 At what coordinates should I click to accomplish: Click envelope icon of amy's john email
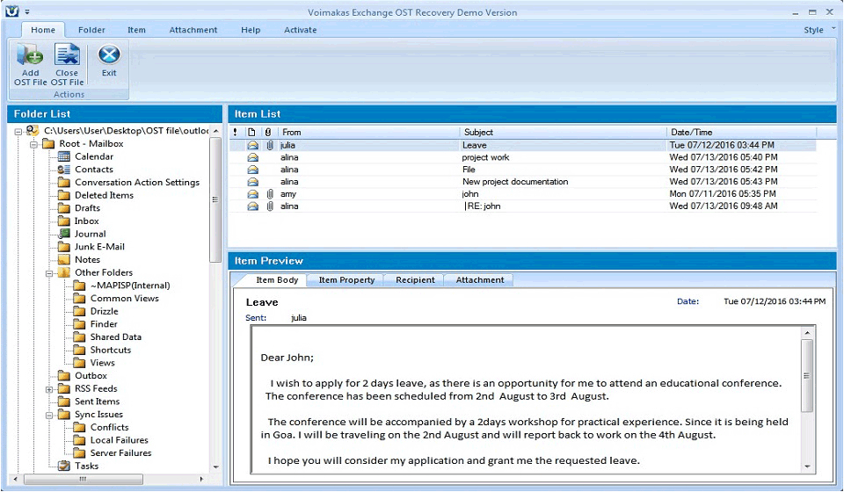[252, 194]
